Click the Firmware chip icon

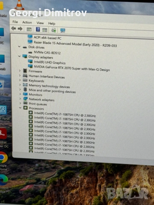[25, 70]
